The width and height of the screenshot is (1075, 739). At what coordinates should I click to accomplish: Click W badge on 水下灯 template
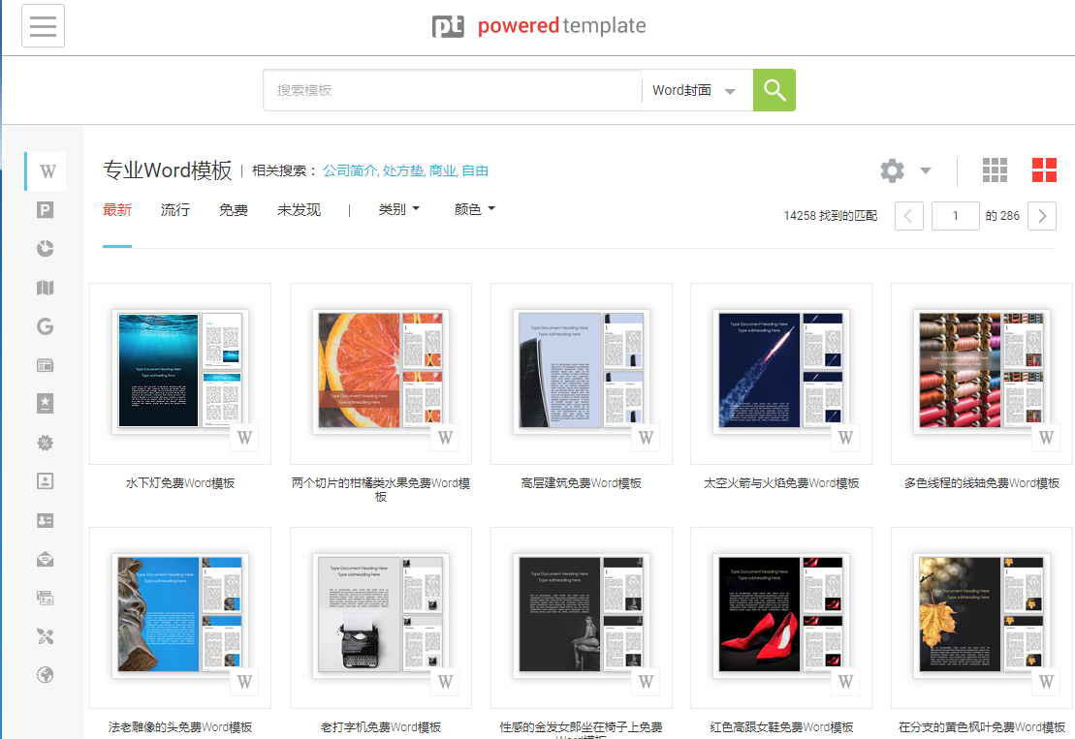[244, 437]
